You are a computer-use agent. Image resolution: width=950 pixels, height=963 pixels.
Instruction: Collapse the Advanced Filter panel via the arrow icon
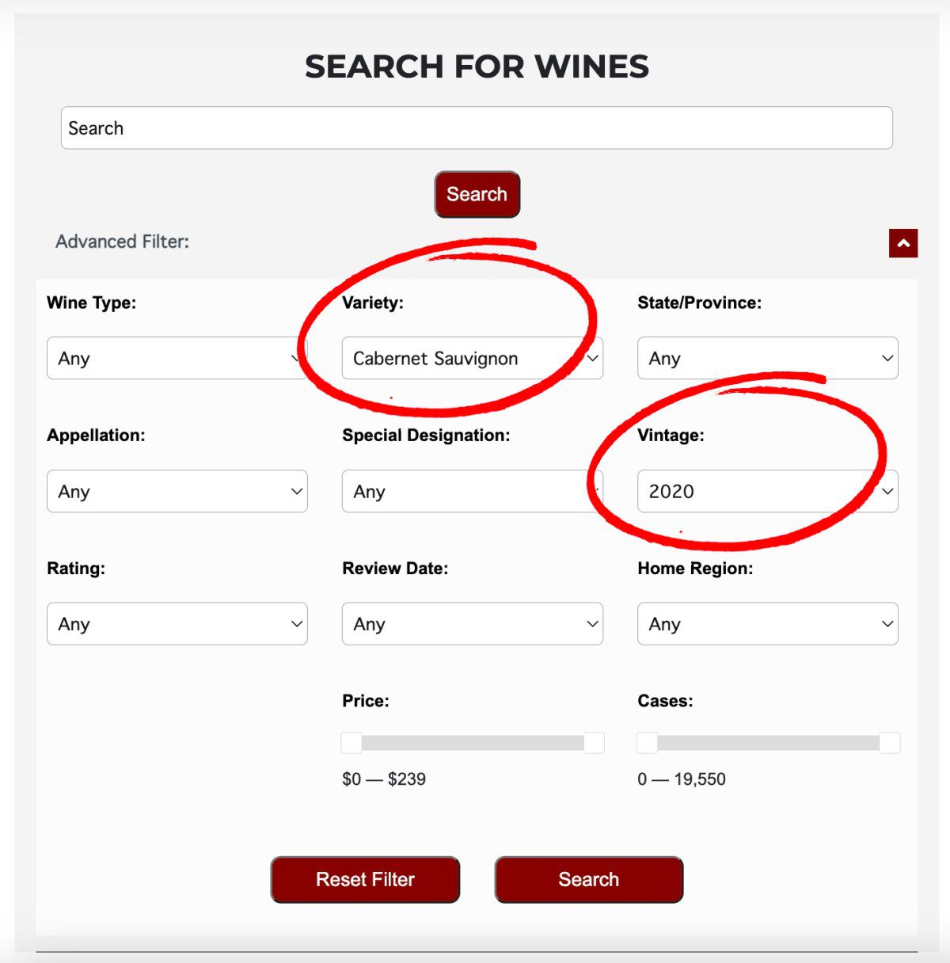(x=902, y=244)
